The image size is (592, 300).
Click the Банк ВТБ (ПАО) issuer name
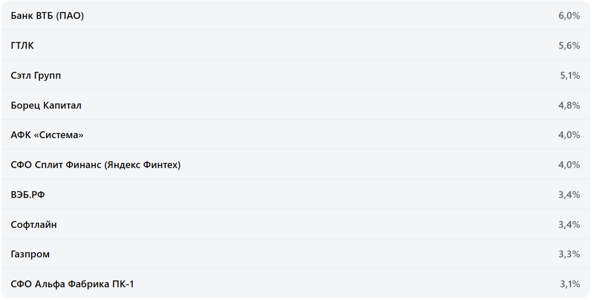click(47, 16)
